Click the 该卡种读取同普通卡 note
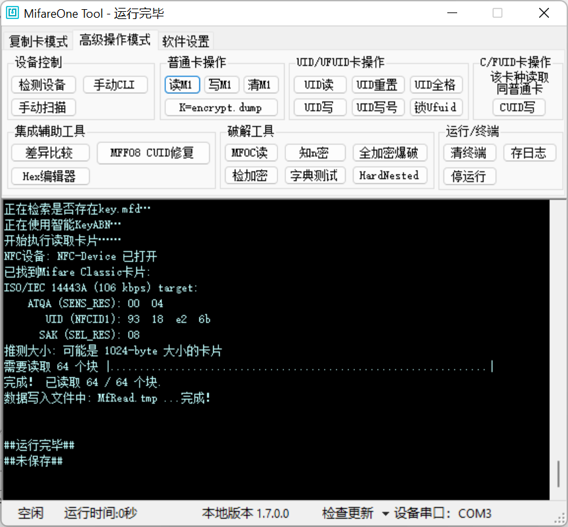The width and height of the screenshot is (568, 527). (x=519, y=83)
